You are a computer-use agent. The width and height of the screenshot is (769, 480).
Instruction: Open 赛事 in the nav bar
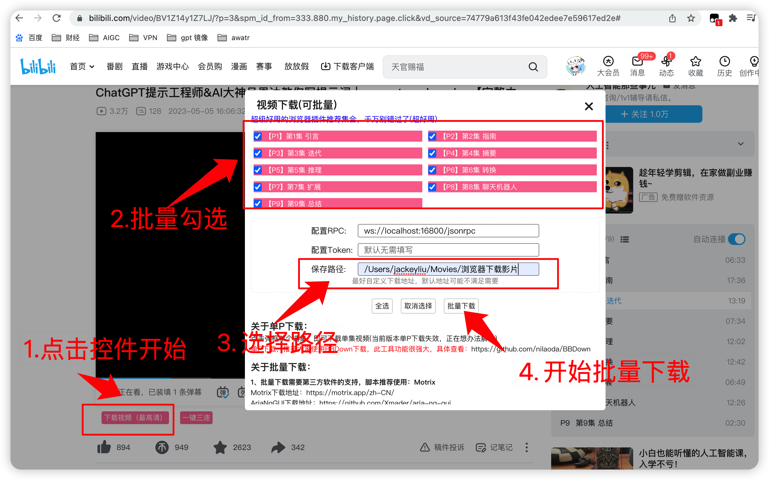point(264,66)
